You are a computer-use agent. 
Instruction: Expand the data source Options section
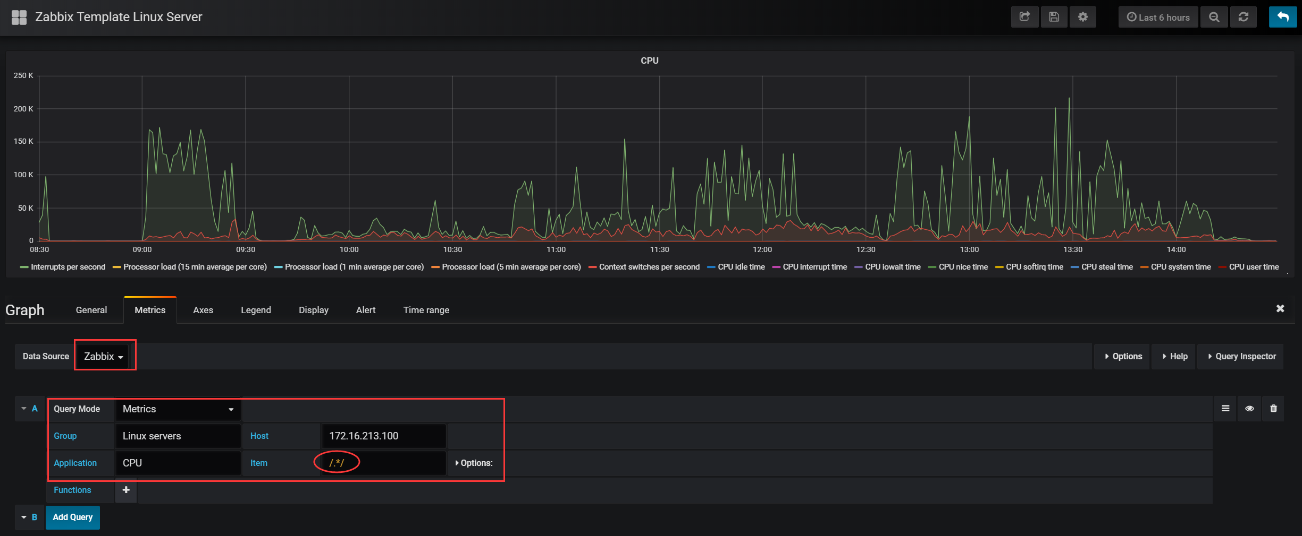(1123, 357)
